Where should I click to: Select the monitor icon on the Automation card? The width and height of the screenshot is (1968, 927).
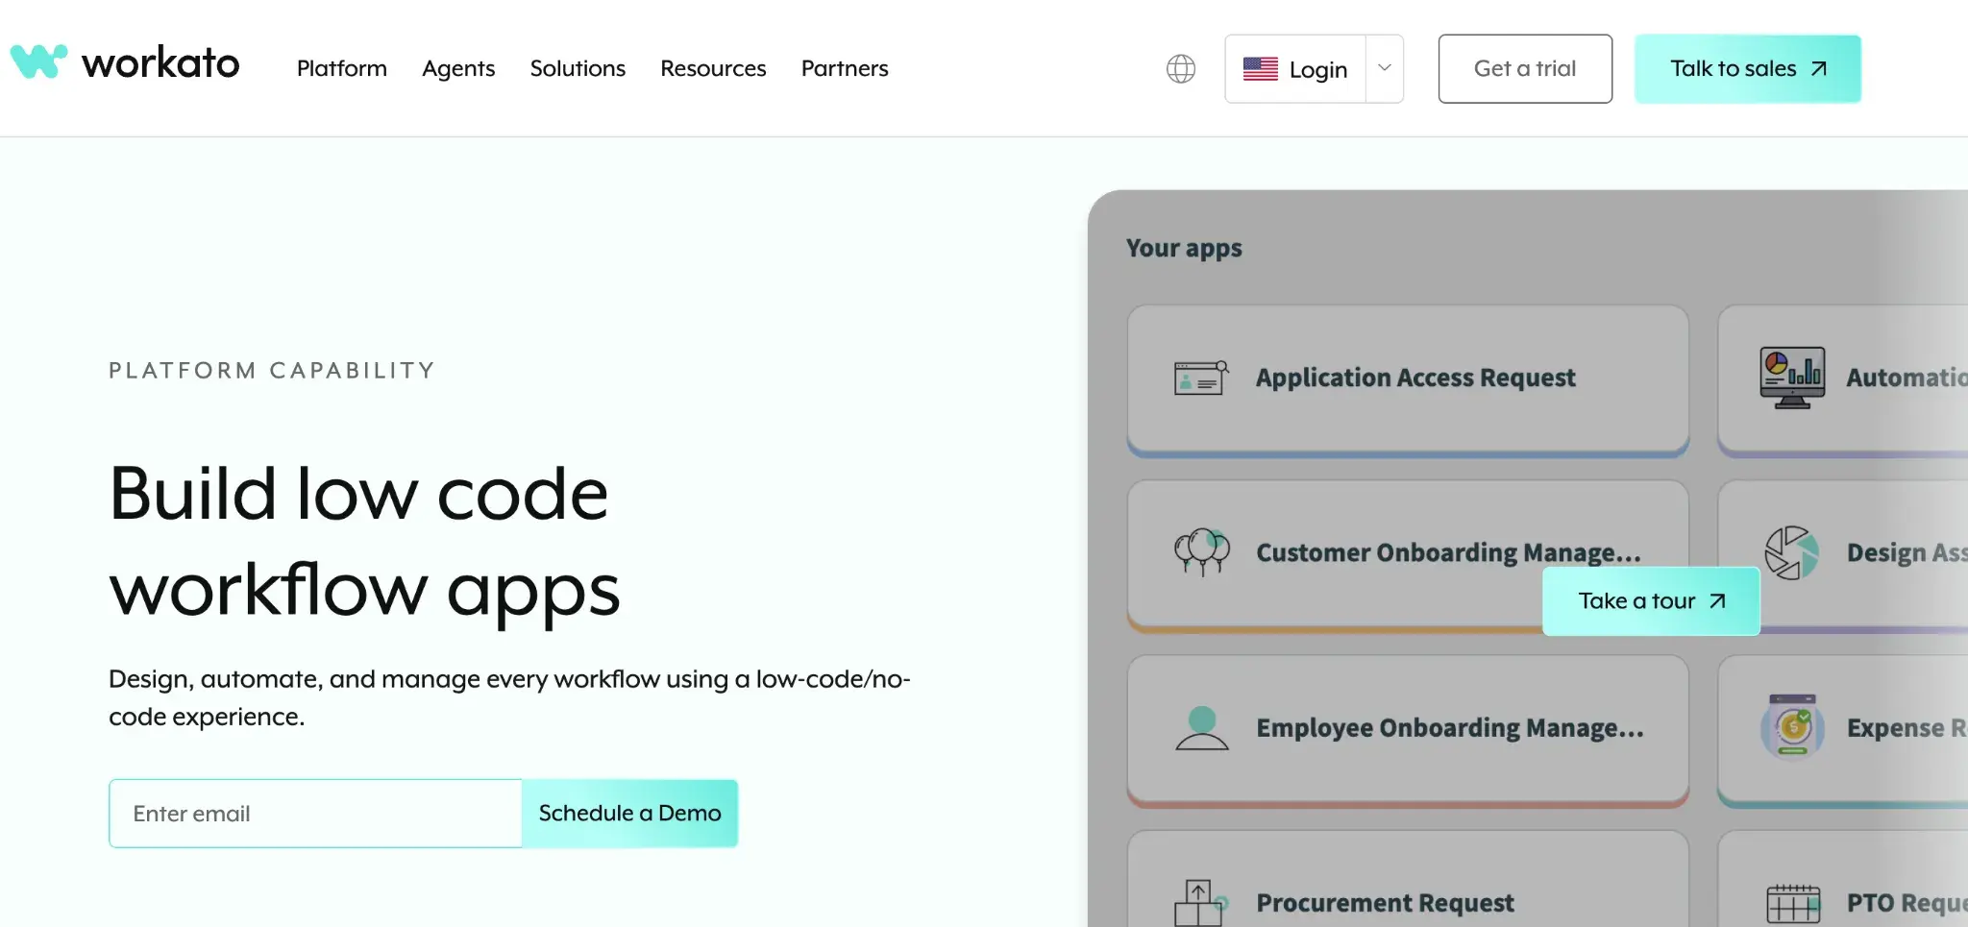(1793, 378)
